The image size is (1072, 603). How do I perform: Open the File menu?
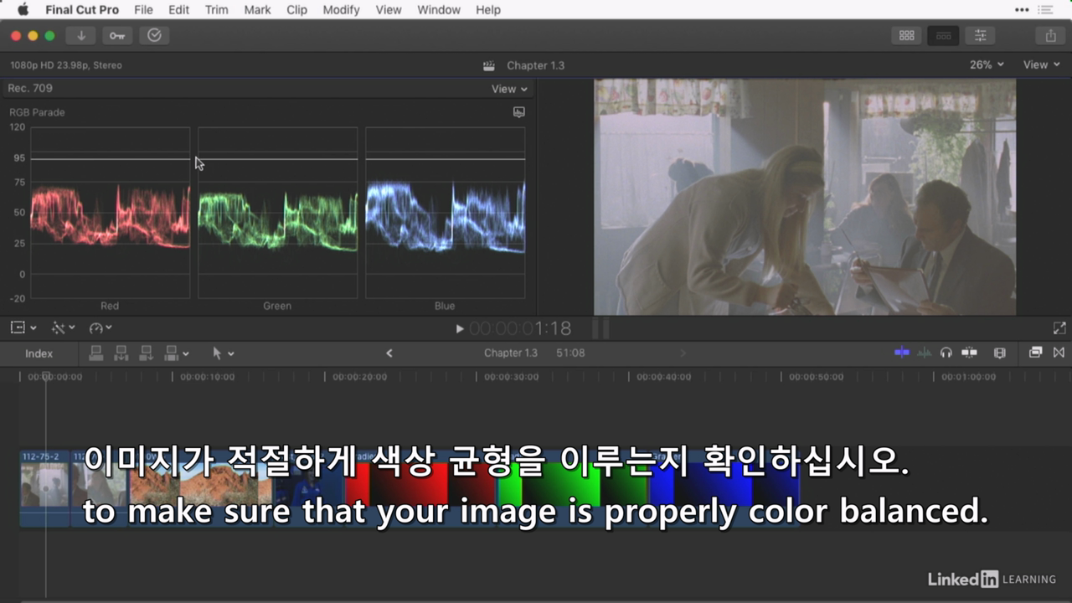point(143,10)
